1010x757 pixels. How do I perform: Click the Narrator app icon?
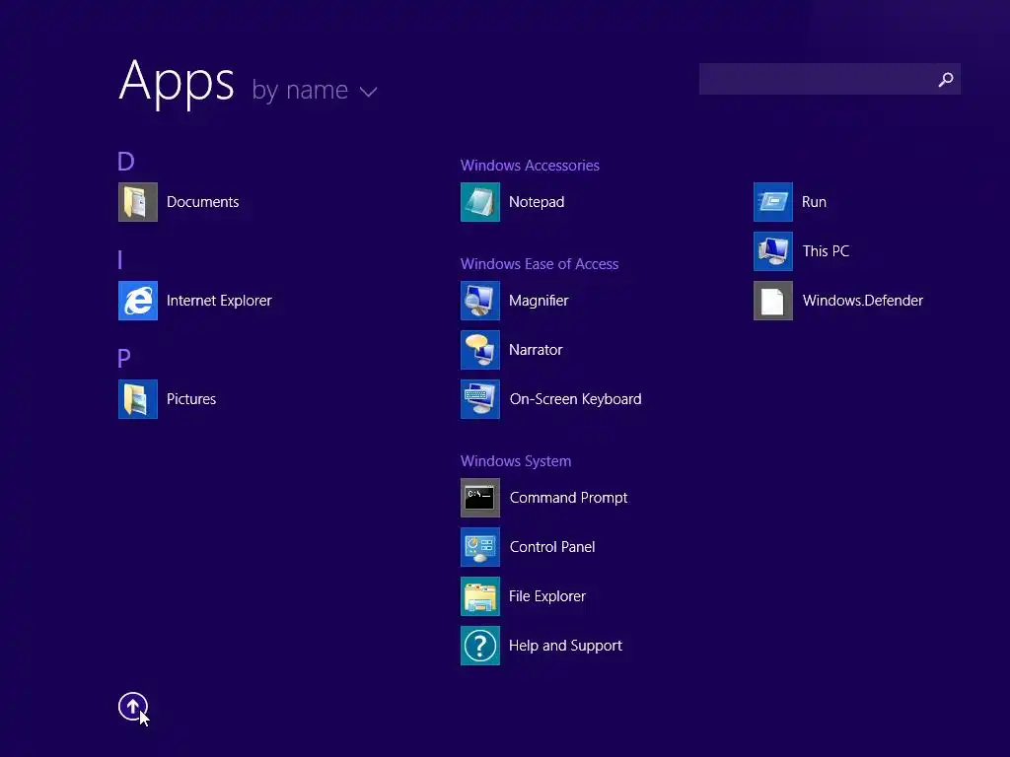point(480,350)
